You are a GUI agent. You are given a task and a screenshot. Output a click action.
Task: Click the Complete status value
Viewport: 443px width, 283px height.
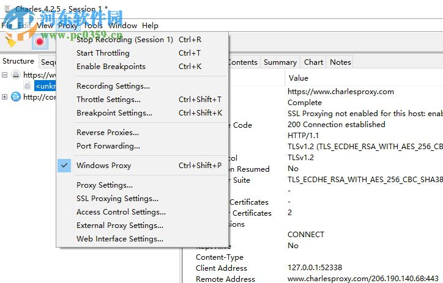click(x=305, y=103)
